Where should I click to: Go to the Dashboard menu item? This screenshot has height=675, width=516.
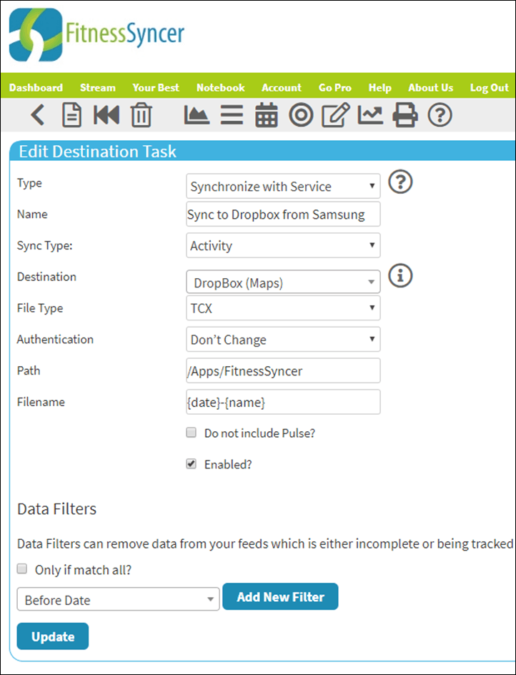point(36,88)
